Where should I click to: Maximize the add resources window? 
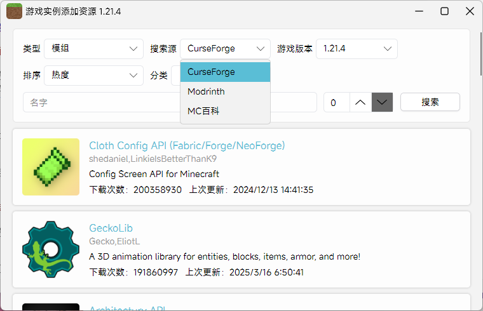coord(445,11)
